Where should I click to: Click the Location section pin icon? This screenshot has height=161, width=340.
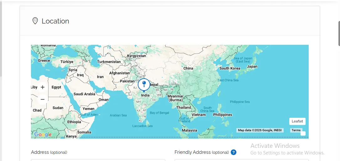pyautogui.click(x=35, y=21)
